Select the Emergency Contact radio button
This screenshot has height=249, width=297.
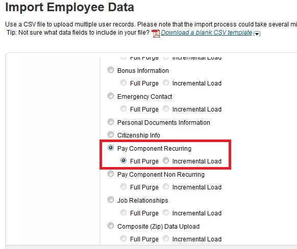click(x=111, y=96)
